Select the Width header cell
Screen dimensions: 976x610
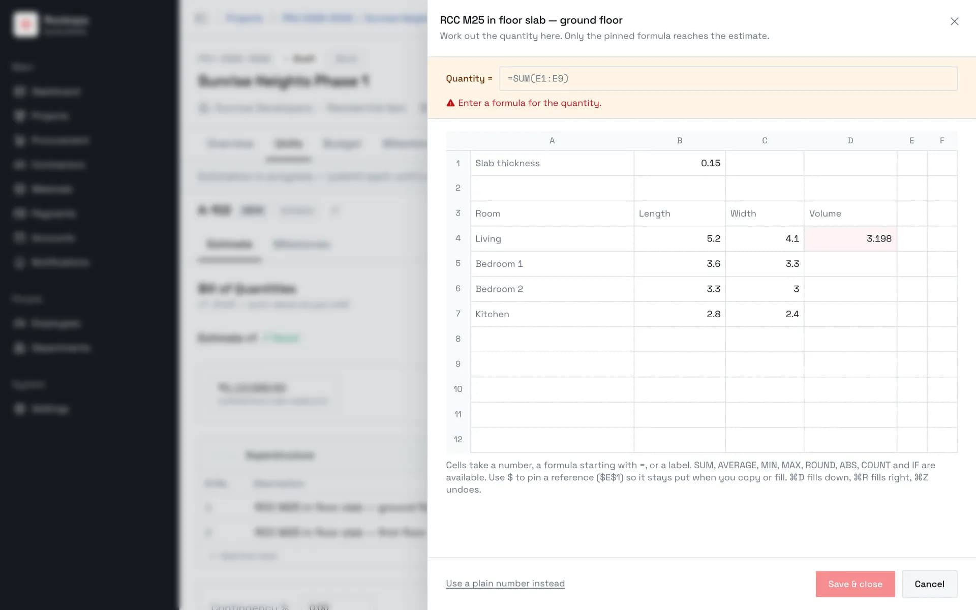pos(765,213)
